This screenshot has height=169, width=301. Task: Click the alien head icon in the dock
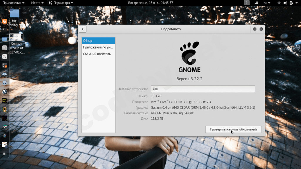(x=5, y=83)
